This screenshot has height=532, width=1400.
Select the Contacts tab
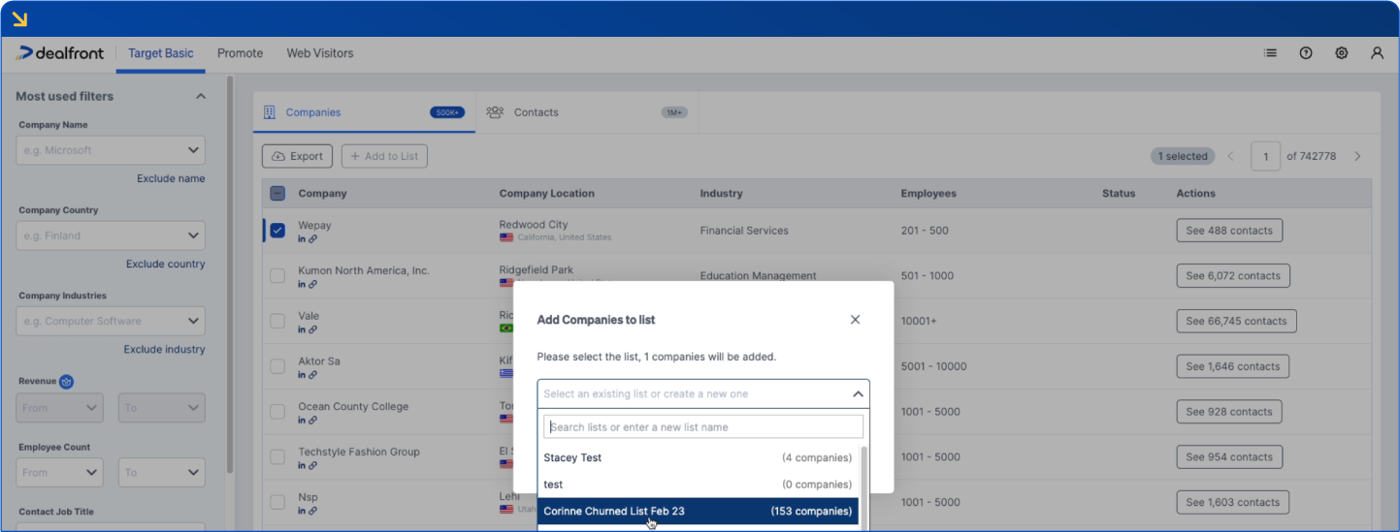point(587,112)
